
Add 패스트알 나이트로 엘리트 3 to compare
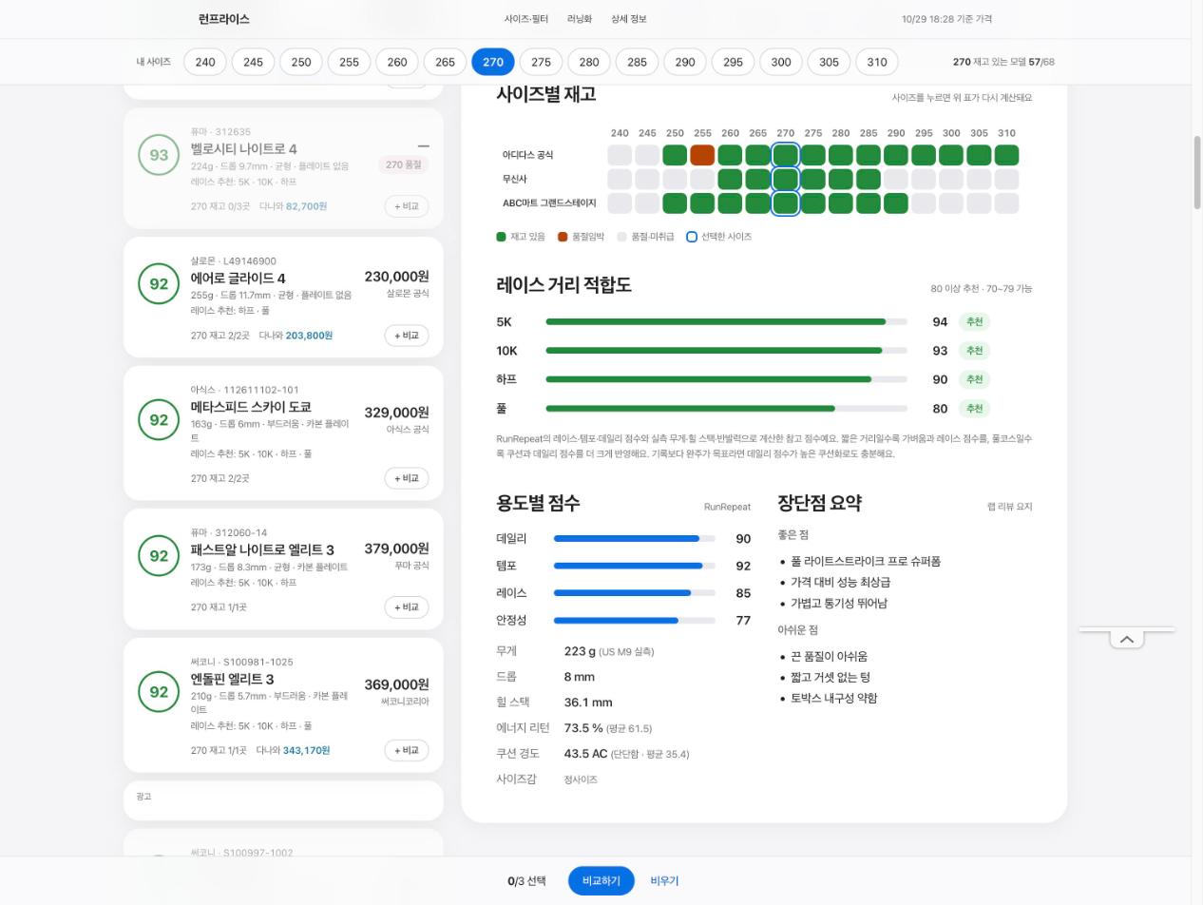coord(407,607)
